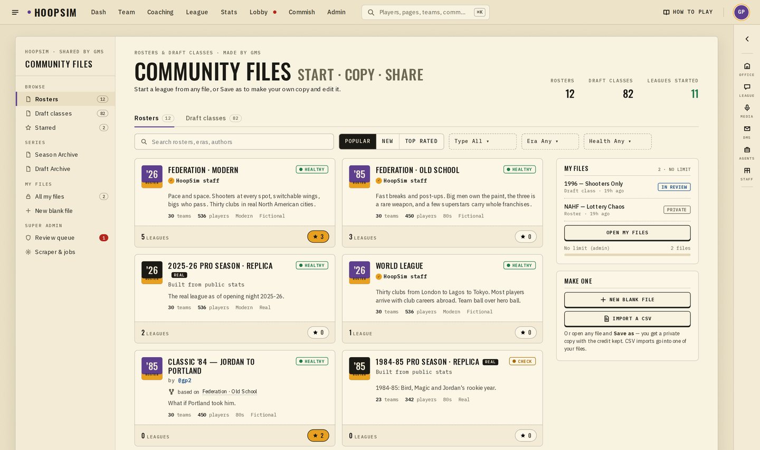Open the Era Any dropdown
The image size is (760, 450).
tap(550, 141)
